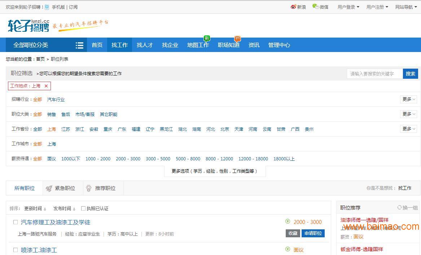Image resolution: width=421 pixels, height=255 pixels.
Task: Click the mobile version phone icon
Action: 47,7
